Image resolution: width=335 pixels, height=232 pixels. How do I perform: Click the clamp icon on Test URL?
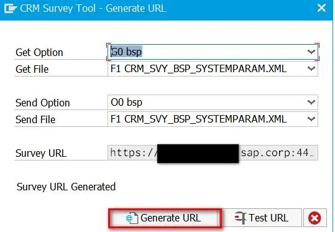(241, 218)
